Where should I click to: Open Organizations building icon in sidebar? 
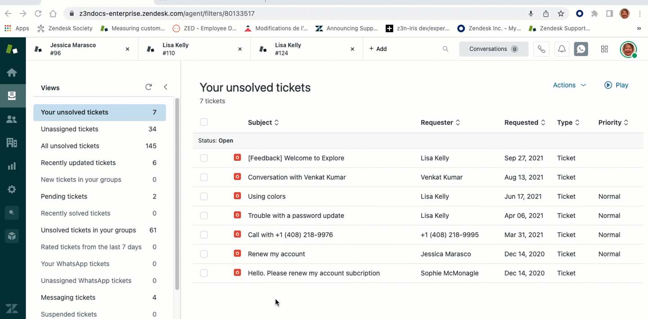(x=12, y=142)
